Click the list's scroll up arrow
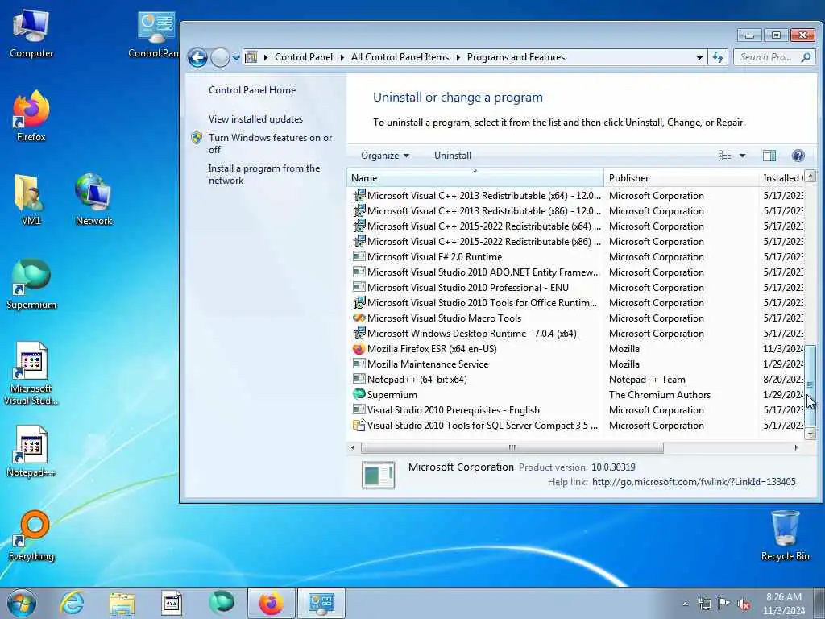825x619 pixels. point(810,177)
